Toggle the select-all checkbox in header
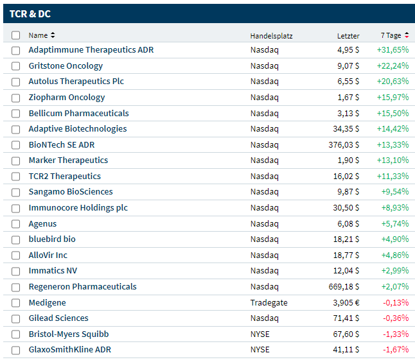Viewport: 415px width, 362px height. click(x=16, y=35)
